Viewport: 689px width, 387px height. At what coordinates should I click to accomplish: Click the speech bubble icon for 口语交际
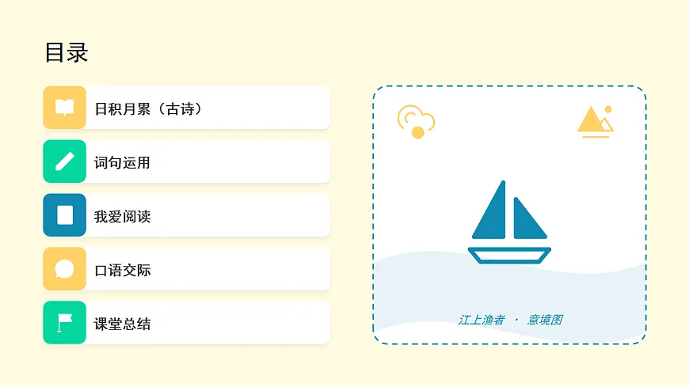click(64, 269)
